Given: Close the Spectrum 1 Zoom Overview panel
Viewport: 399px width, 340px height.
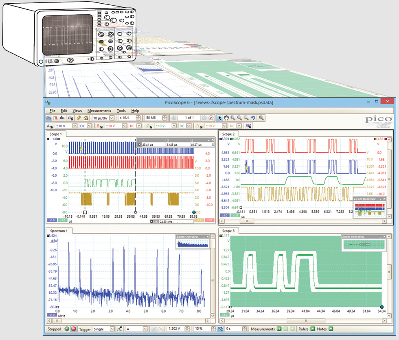Looking at the screenshot, I should point(208,237).
